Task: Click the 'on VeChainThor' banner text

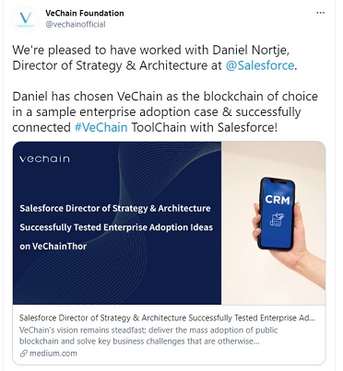Action: (x=53, y=246)
